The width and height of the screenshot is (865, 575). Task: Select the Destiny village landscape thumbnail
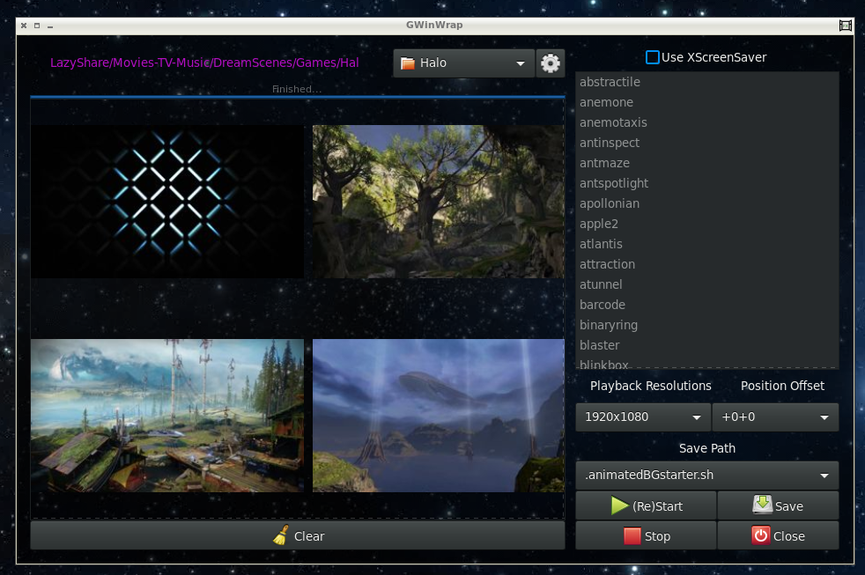tap(167, 415)
